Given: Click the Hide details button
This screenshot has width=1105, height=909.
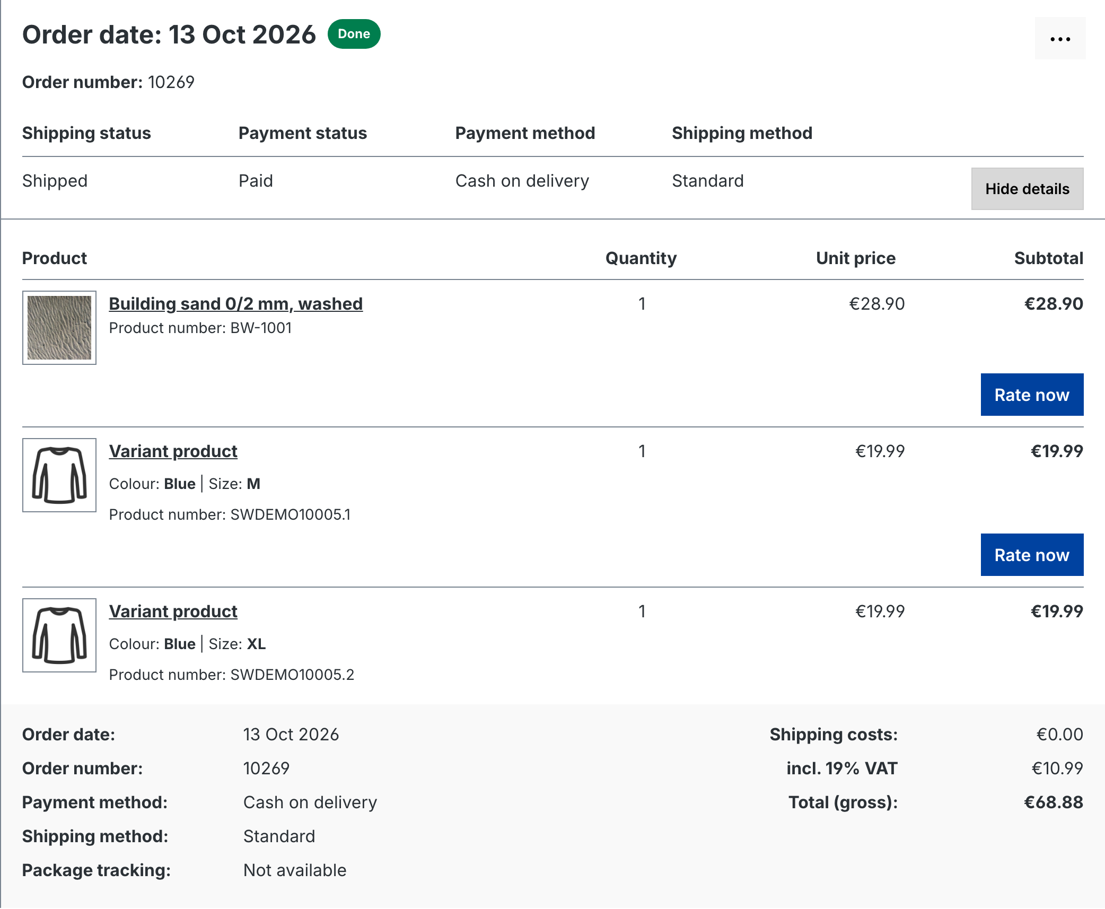Looking at the screenshot, I should coord(1027,189).
